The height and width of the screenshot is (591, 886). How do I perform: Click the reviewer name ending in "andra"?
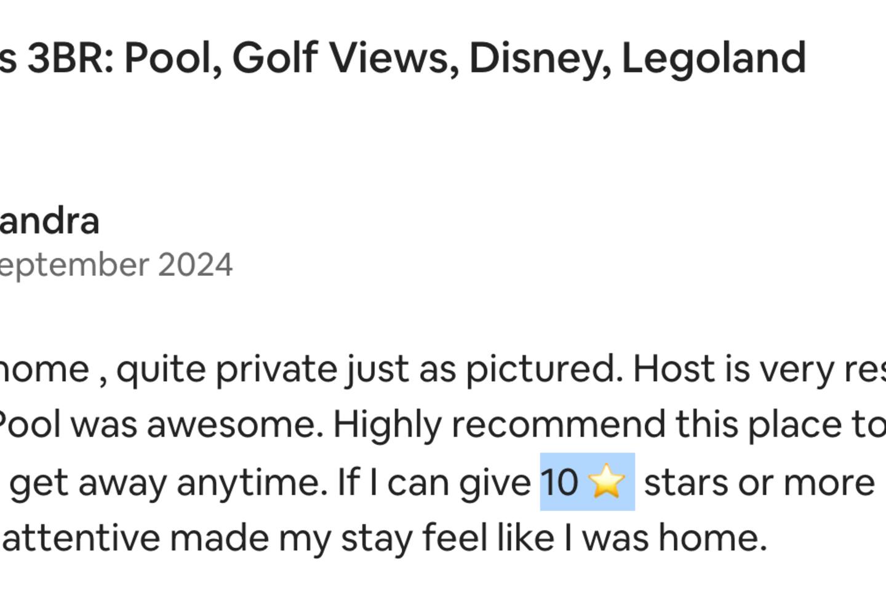click(x=49, y=221)
